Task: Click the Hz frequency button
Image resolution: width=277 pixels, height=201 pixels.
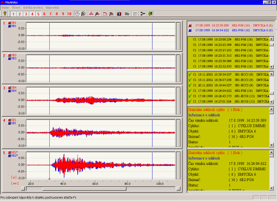Action: click(127, 14)
